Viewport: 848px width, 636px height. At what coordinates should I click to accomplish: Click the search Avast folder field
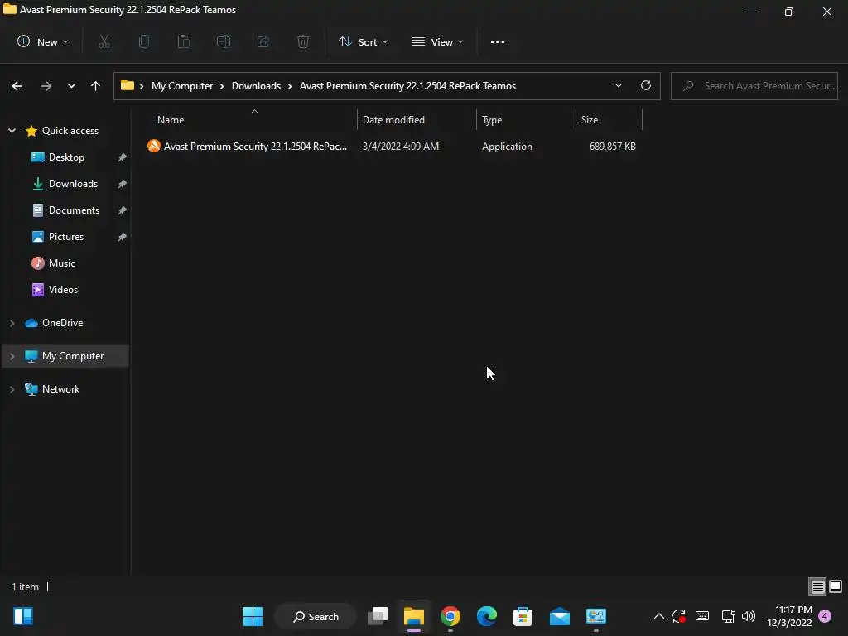tap(754, 86)
